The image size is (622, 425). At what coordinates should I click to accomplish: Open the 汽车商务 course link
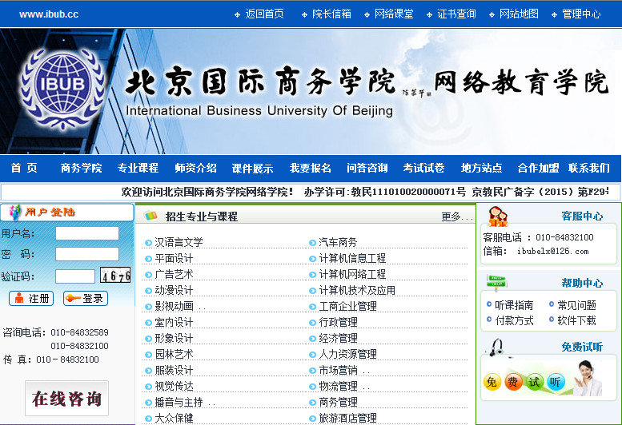(338, 242)
